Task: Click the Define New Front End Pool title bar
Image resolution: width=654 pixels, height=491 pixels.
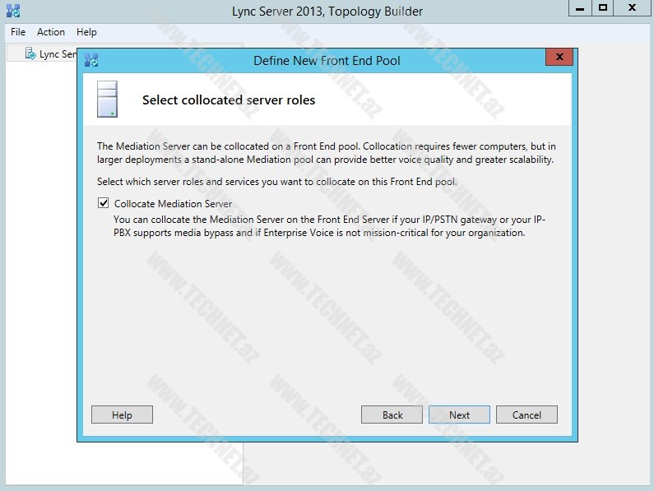Action: (327, 60)
